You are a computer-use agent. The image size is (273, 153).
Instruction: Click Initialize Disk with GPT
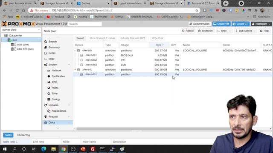click(x=133, y=38)
